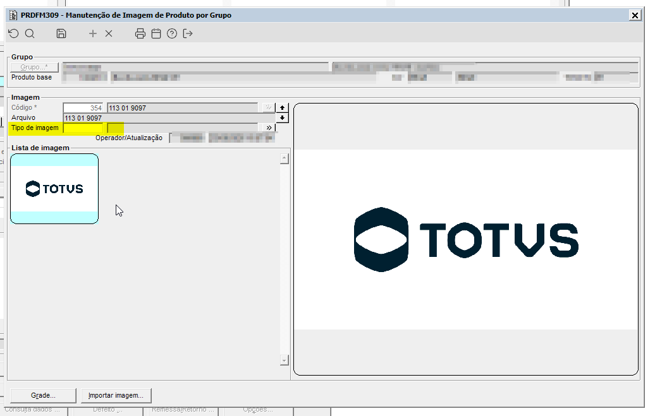Move to next image with down arrow

(283, 117)
